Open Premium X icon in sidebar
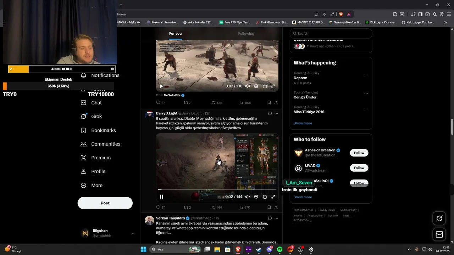 pyautogui.click(x=84, y=158)
